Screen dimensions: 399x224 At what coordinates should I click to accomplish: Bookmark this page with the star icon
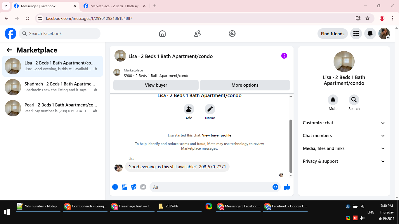tap(367, 18)
